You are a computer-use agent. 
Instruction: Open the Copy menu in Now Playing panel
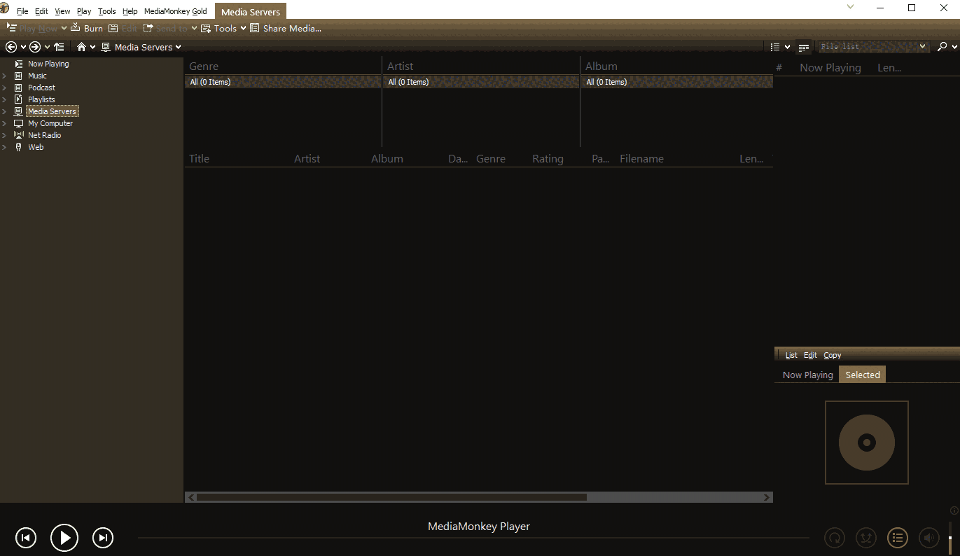833,355
